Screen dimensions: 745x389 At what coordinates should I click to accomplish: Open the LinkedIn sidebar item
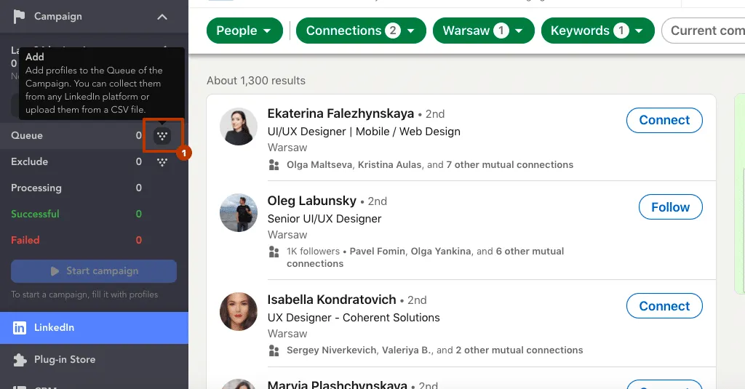click(94, 328)
